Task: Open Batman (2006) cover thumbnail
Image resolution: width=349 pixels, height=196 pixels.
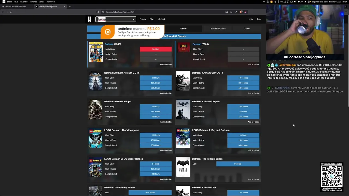Action: point(183,47)
